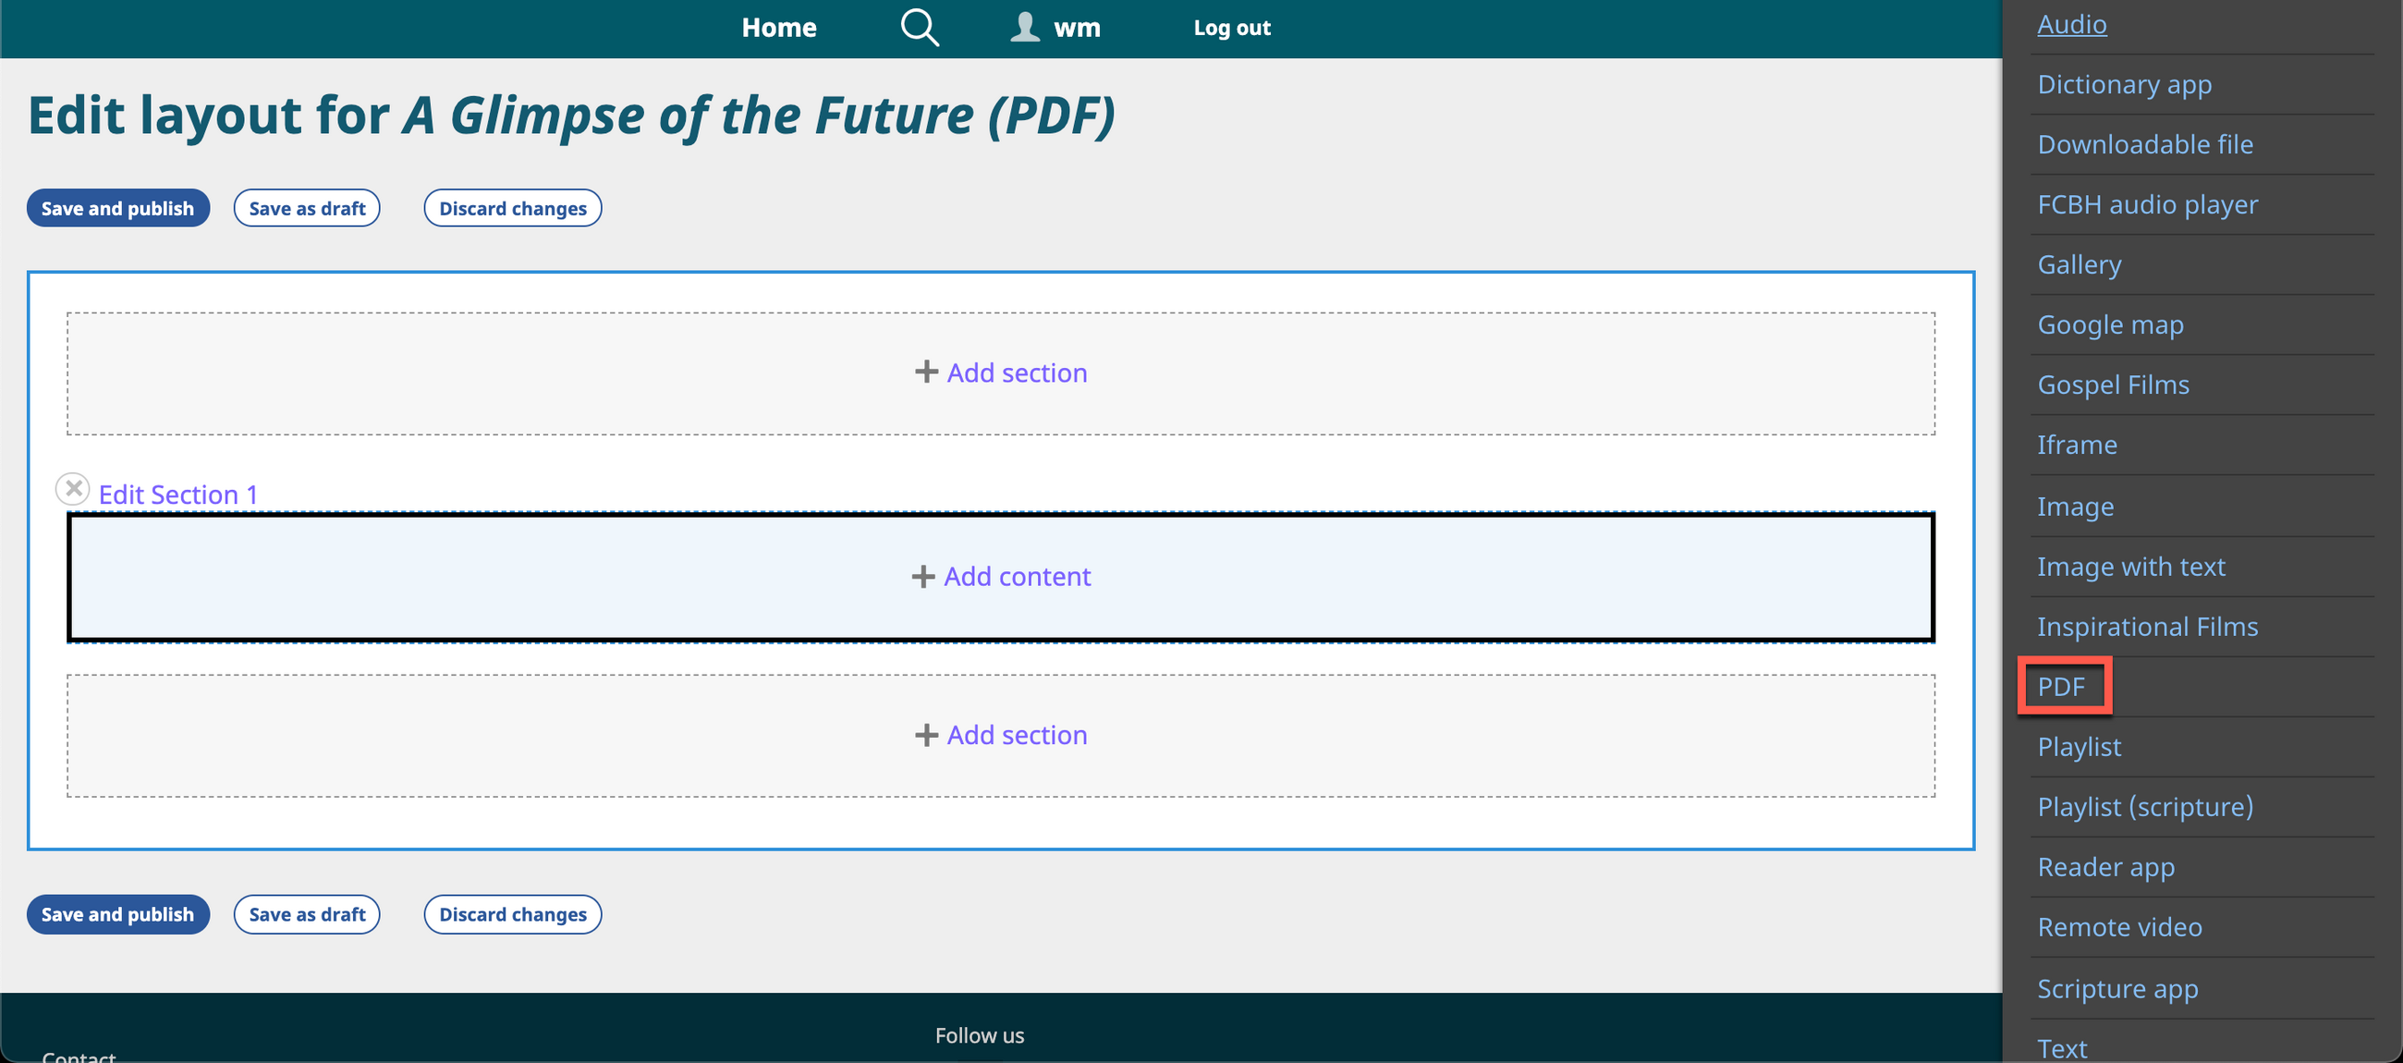Click the user avatar icon beside wm
Viewport: 2403px width, 1063px height.
[1024, 27]
